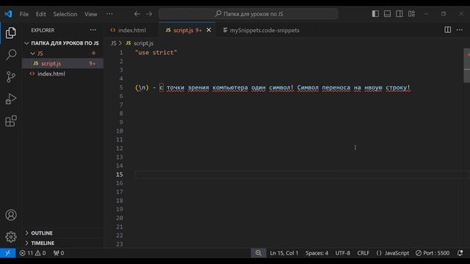Image resolution: width=470 pixels, height=264 pixels.
Task: Go to line via Ln 15, Col 1
Action: pos(284,253)
